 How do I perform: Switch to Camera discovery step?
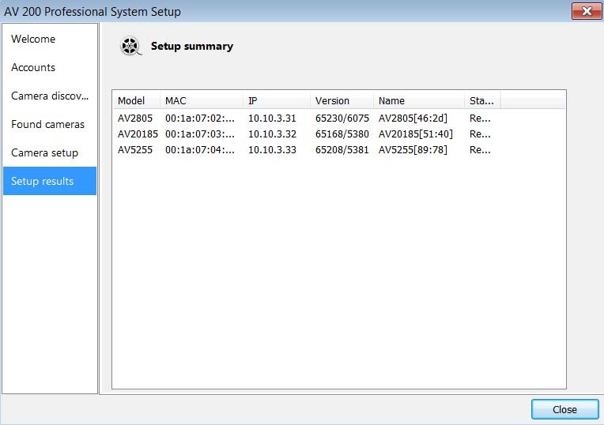(x=50, y=96)
